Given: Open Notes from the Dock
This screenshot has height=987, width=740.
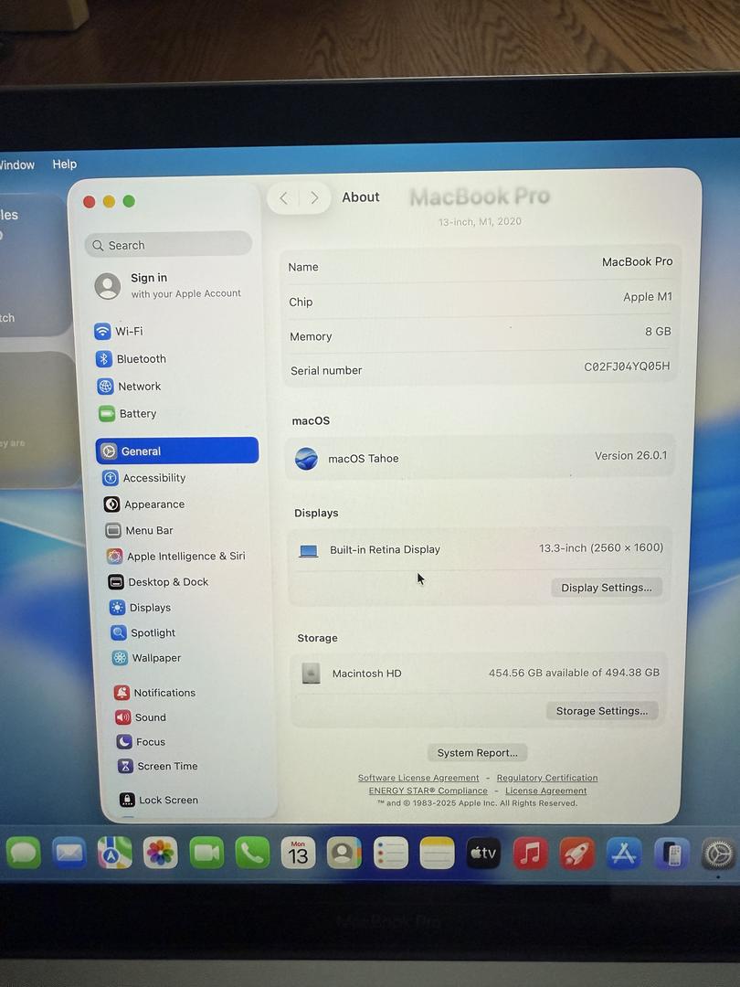Looking at the screenshot, I should click(x=437, y=854).
